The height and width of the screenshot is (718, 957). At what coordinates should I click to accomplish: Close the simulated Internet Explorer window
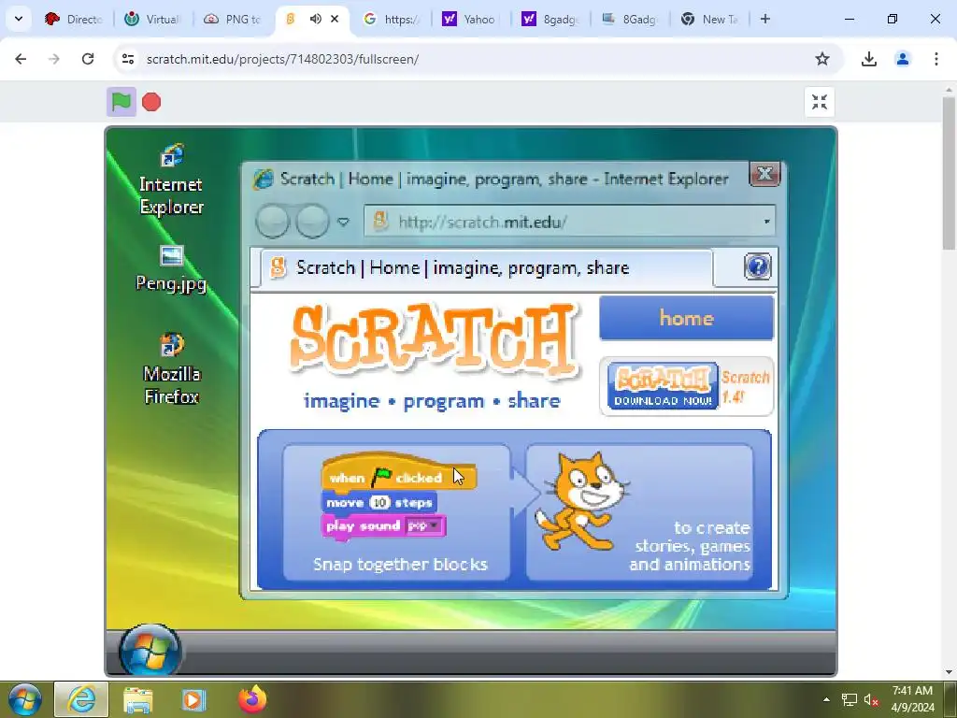pyautogui.click(x=764, y=175)
